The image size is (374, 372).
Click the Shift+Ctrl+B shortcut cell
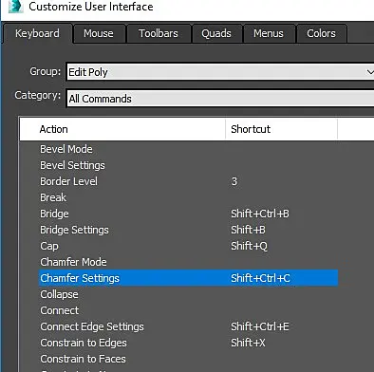point(260,214)
